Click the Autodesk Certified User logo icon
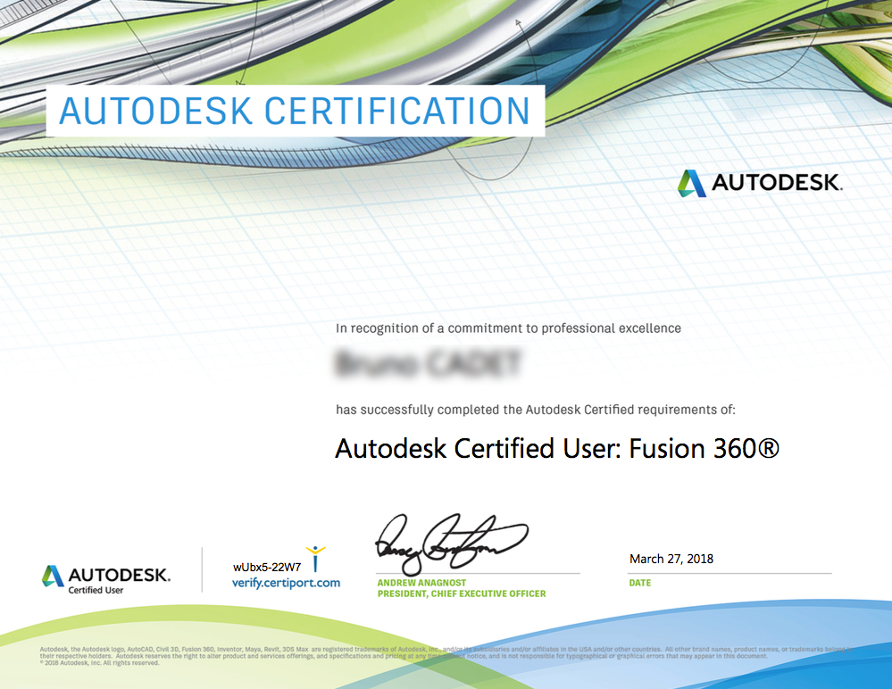 [53, 576]
